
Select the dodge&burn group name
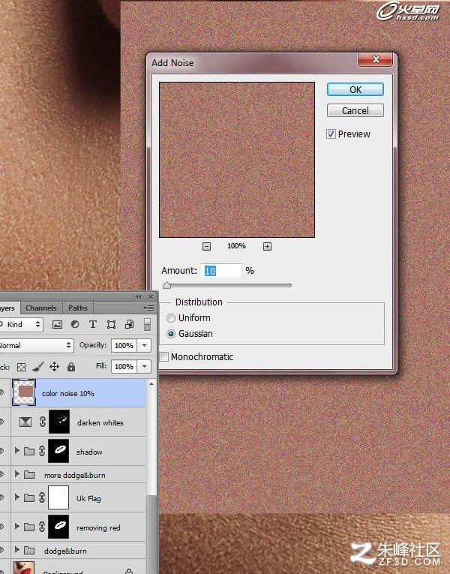click(65, 551)
